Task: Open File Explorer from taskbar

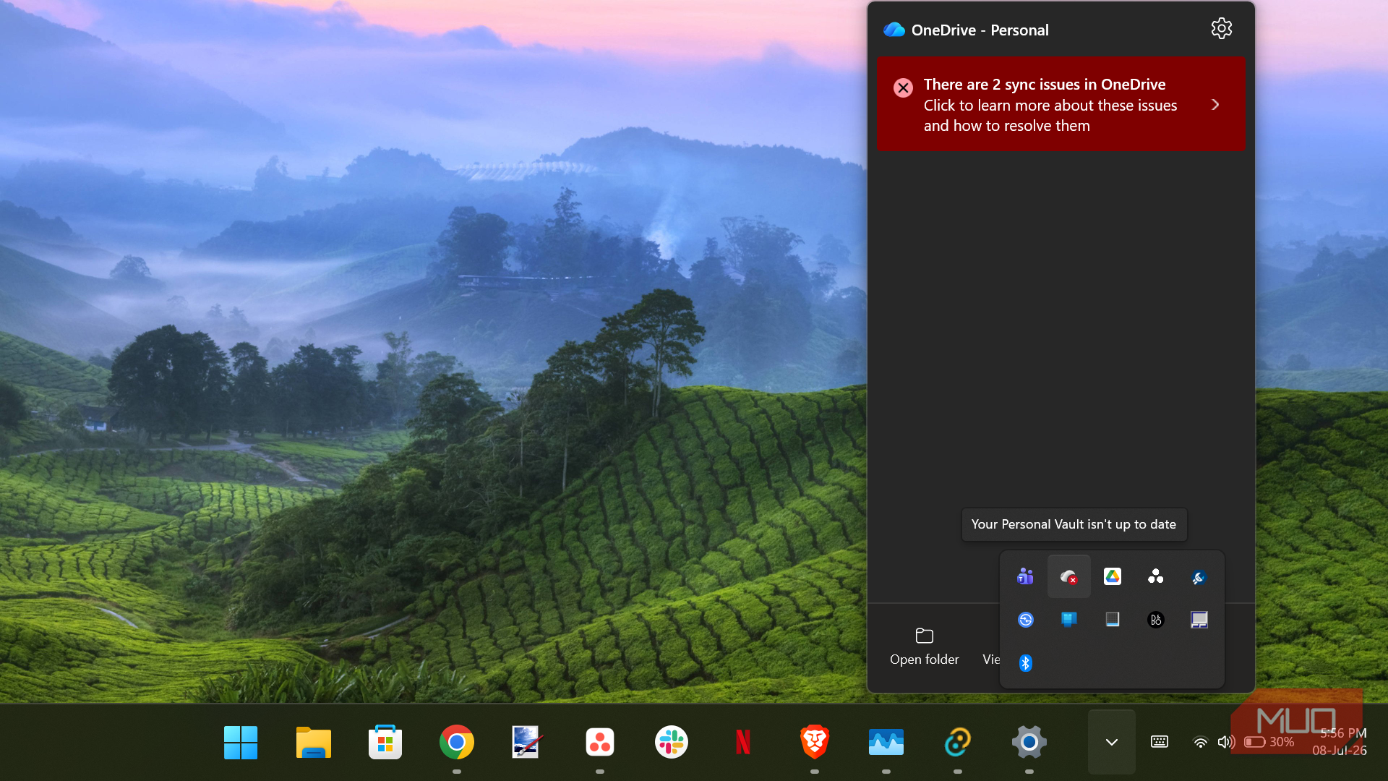Action: pos(313,742)
